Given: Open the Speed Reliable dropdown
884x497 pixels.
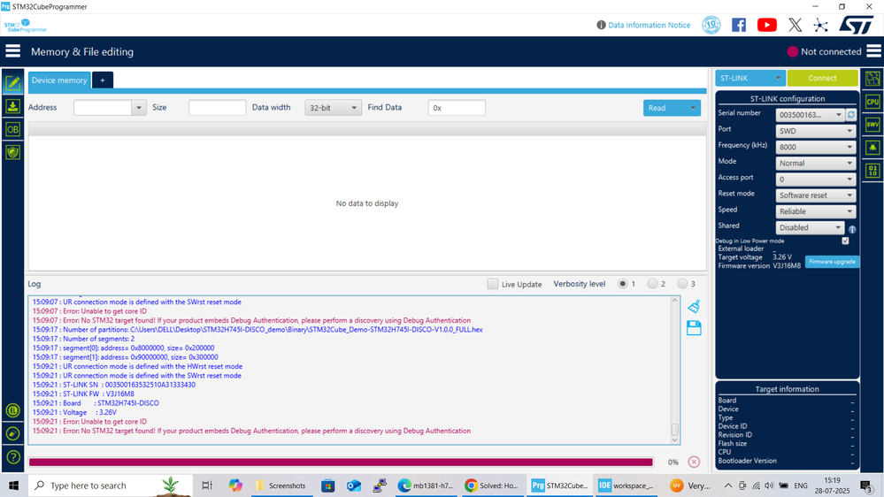Looking at the screenshot, I should pyautogui.click(x=815, y=211).
